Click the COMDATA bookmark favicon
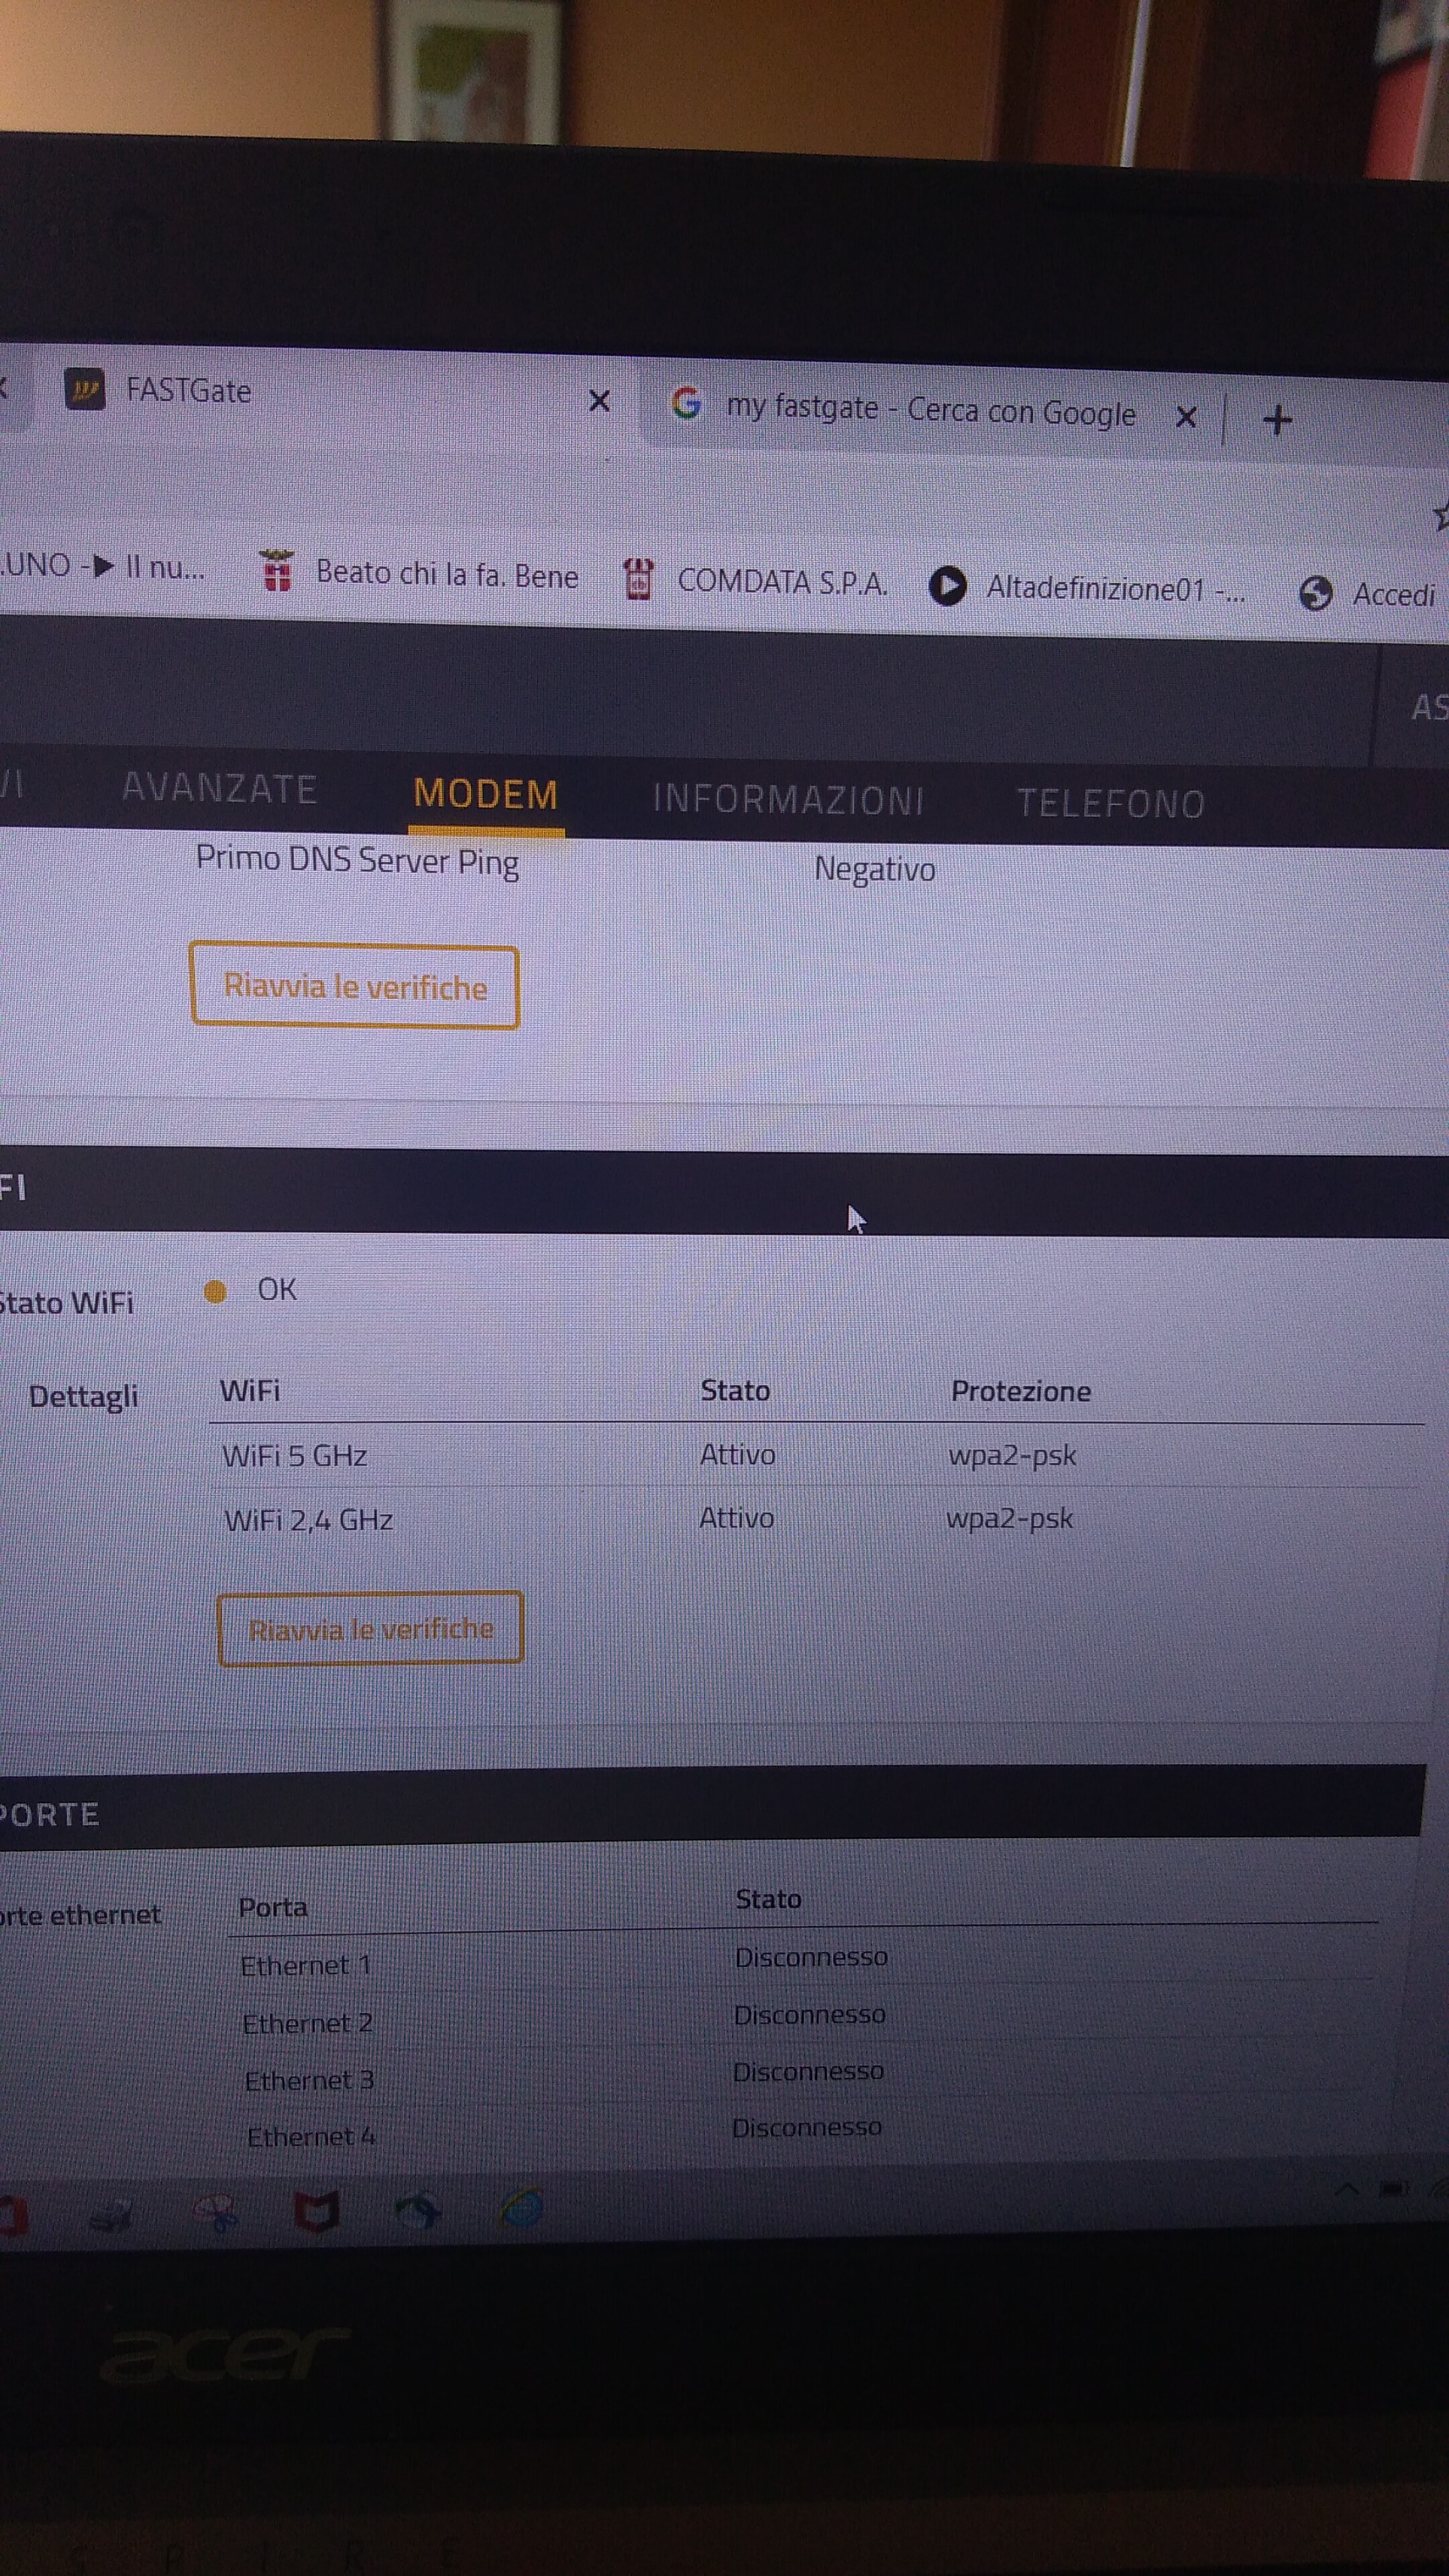Image resolution: width=1449 pixels, height=2576 pixels. pos(638,579)
